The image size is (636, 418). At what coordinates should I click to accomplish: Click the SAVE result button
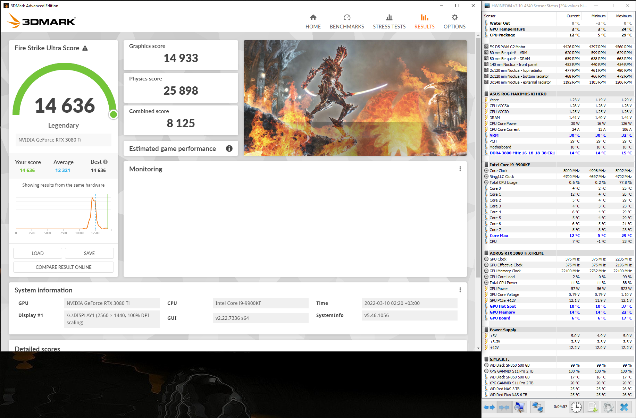[x=89, y=253]
